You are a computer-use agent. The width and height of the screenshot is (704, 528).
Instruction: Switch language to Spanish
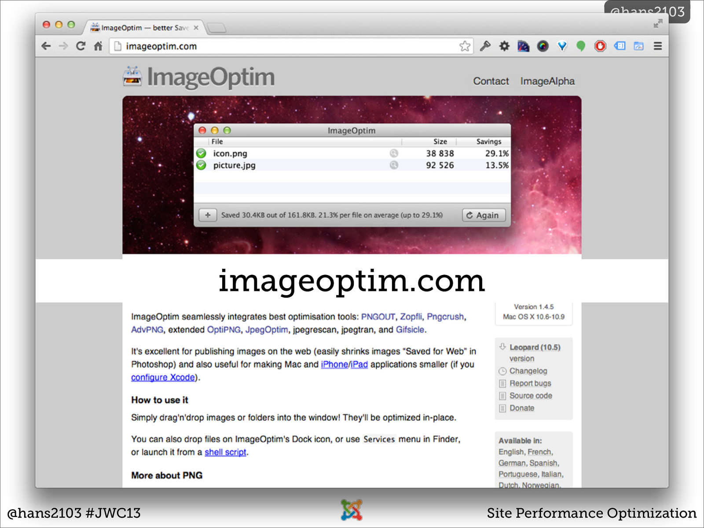point(543,463)
